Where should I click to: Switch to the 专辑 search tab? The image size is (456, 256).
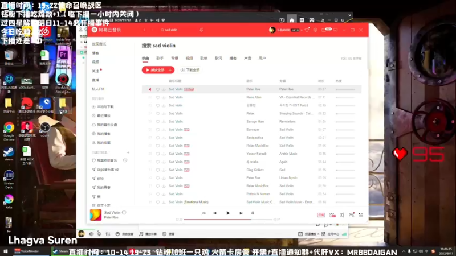pyautogui.click(x=174, y=59)
